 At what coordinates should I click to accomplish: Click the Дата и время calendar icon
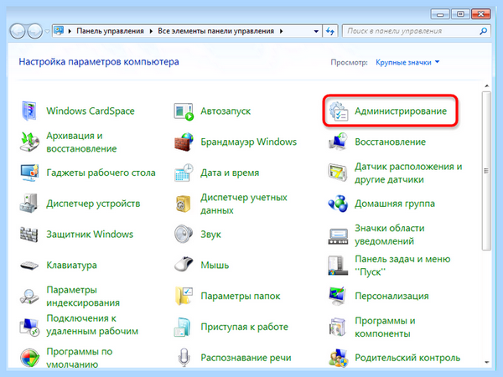pyautogui.click(x=184, y=173)
